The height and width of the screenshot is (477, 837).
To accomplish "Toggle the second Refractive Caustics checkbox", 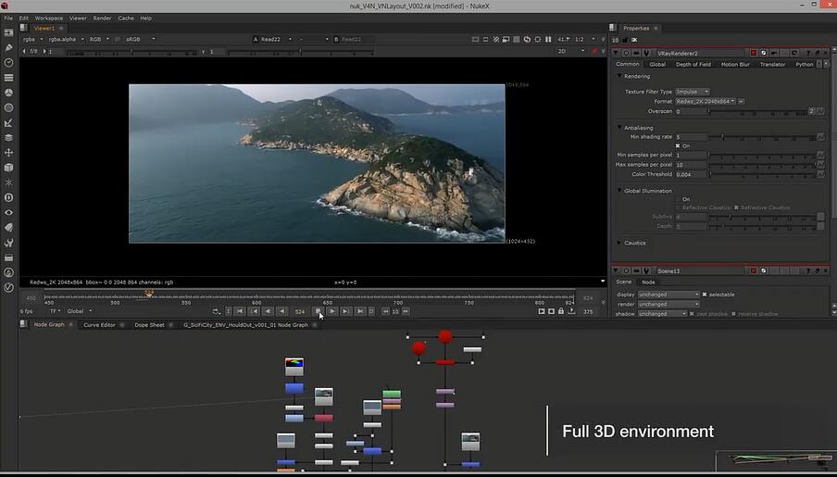I will (x=736, y=207).
